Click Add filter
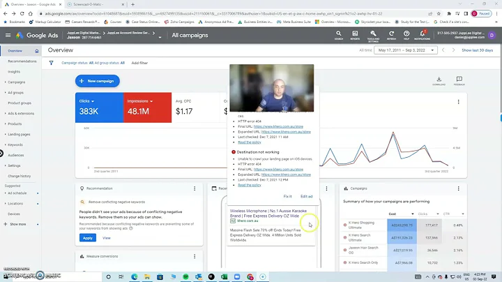 (139, 63)
